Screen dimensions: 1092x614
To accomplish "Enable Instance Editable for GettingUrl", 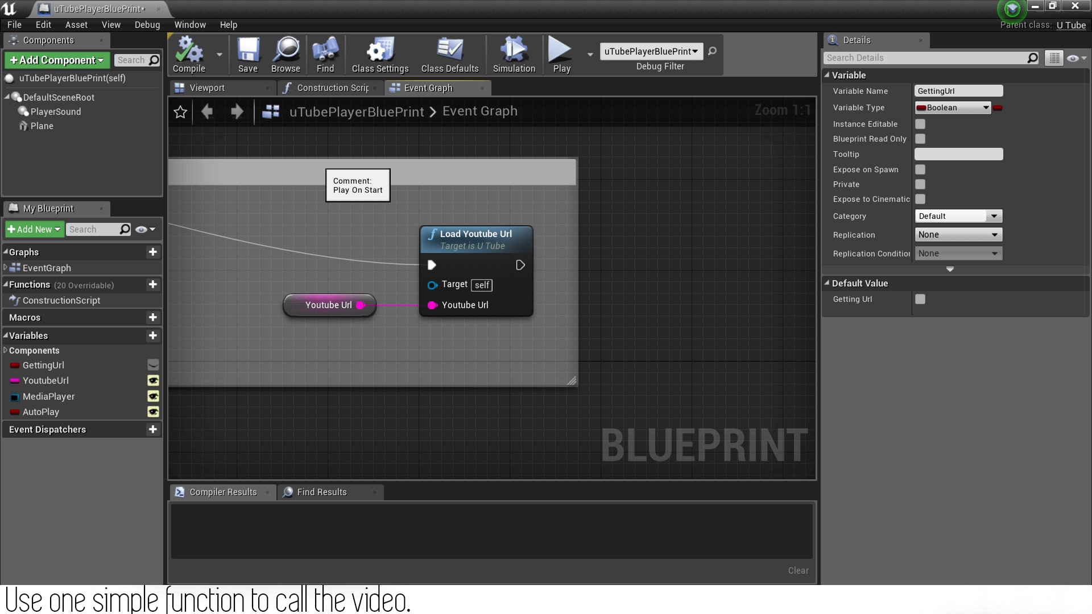I will (x=920, y=123).
